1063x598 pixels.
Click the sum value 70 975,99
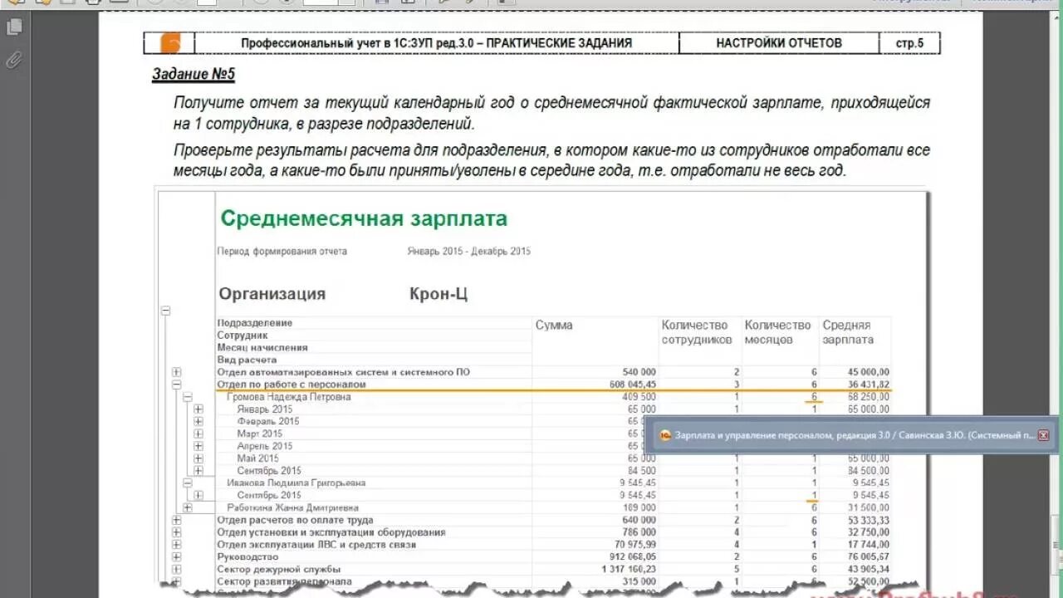click(x=635, y=545)
